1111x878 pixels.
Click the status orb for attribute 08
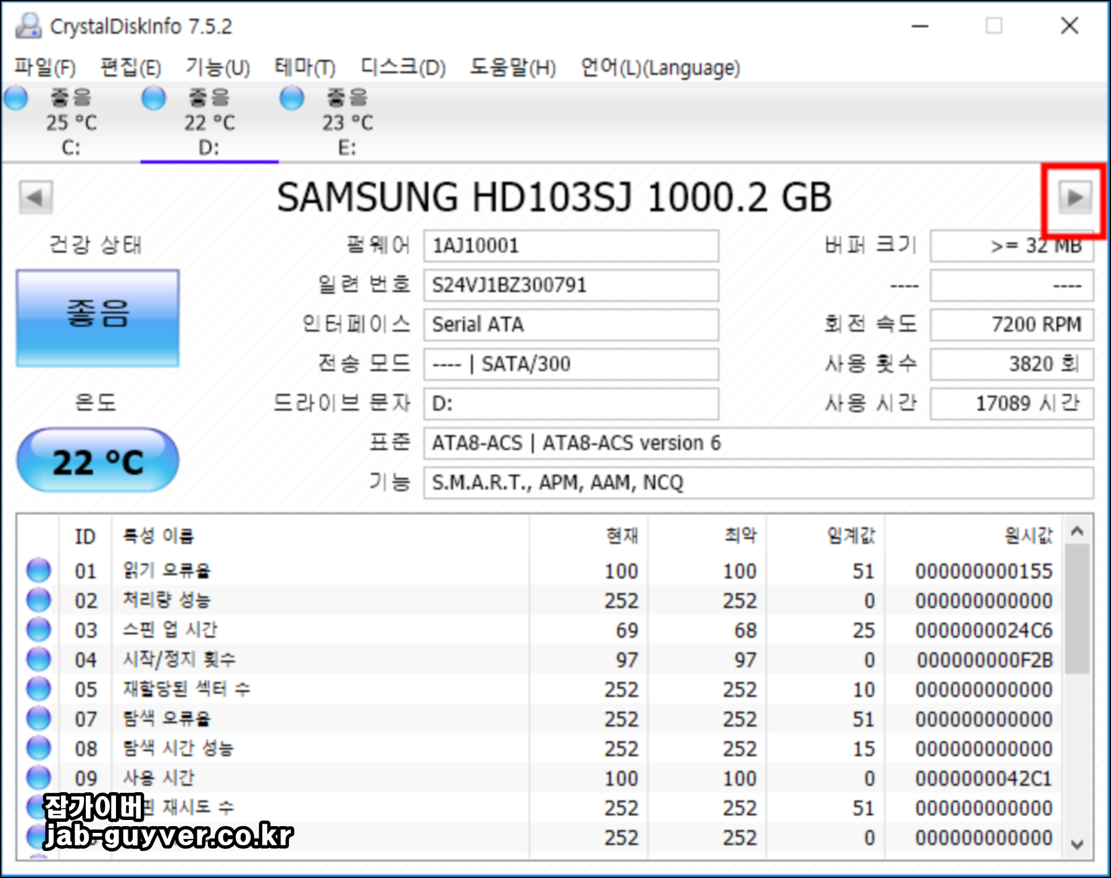pyautogui.click(x=38, y=748)
